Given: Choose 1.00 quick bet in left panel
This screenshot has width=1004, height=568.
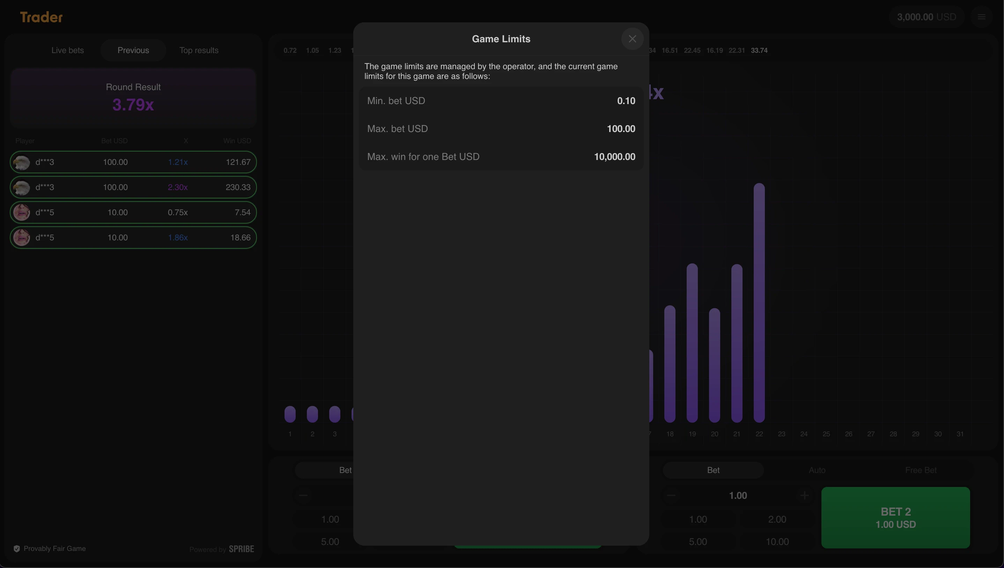Looking at the screenshot, I should pyautogui.click(x=330, y=519).
